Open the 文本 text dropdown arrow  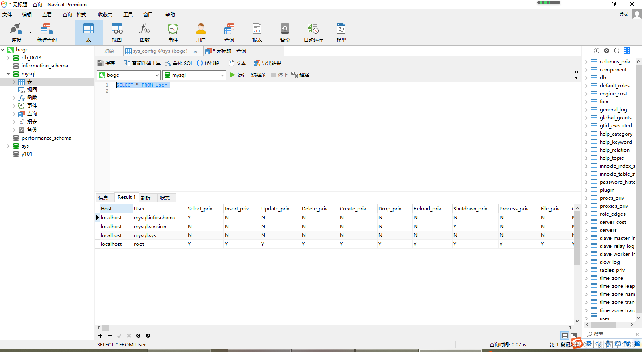[x=250, y=63]
